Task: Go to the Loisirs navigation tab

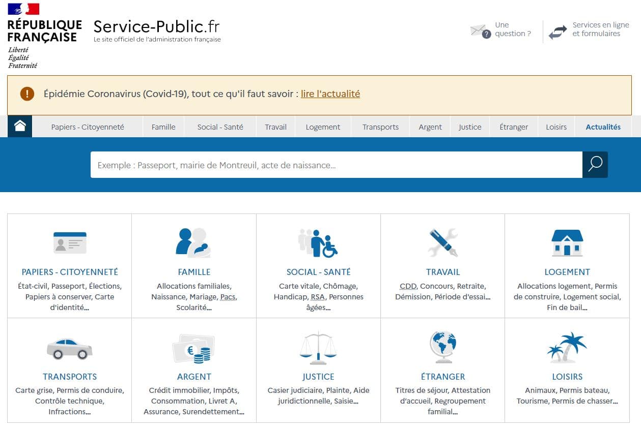Action: [x=556, y=127]
